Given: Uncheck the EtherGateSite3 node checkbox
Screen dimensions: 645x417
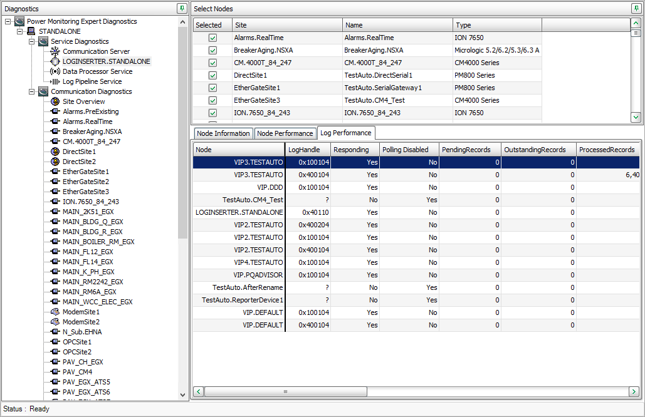Looking at the screenshot, I should [212, 100].
